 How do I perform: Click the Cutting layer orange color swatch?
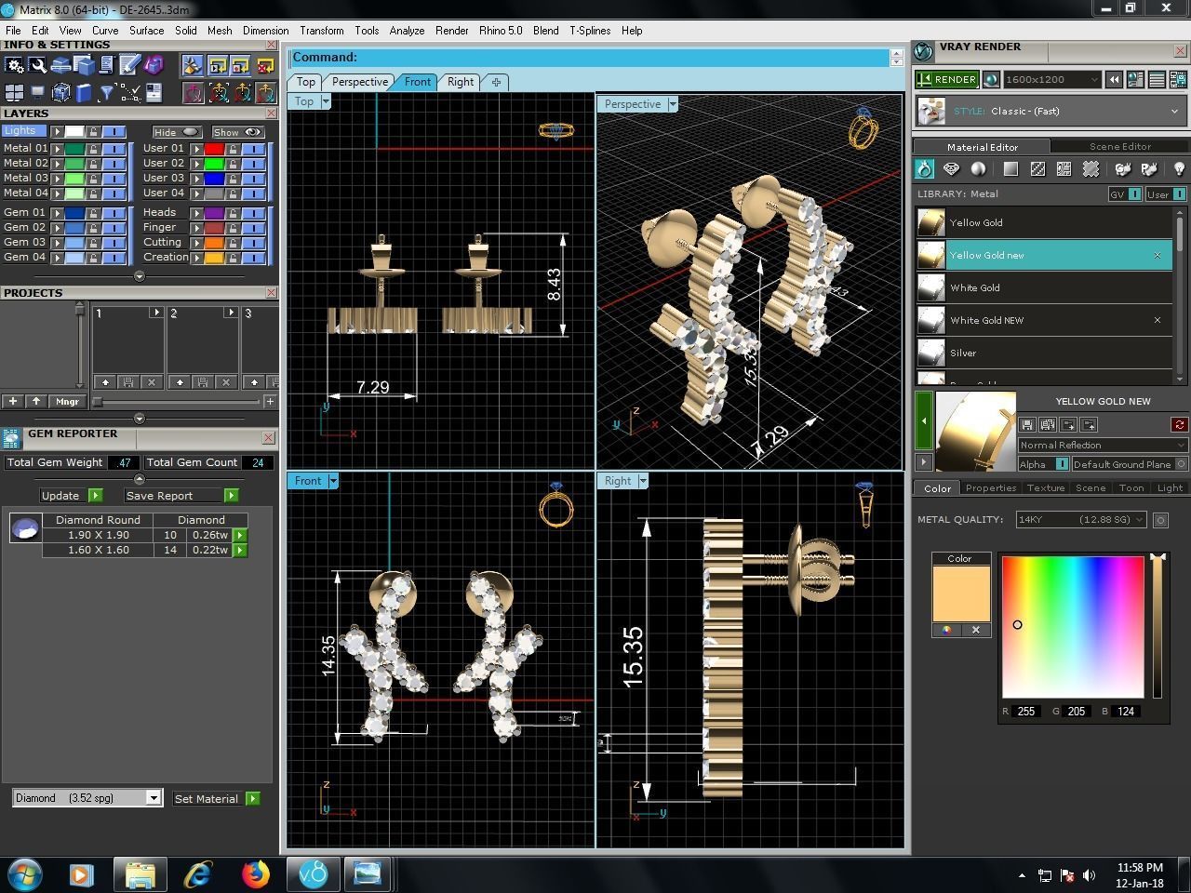(214, 243)
